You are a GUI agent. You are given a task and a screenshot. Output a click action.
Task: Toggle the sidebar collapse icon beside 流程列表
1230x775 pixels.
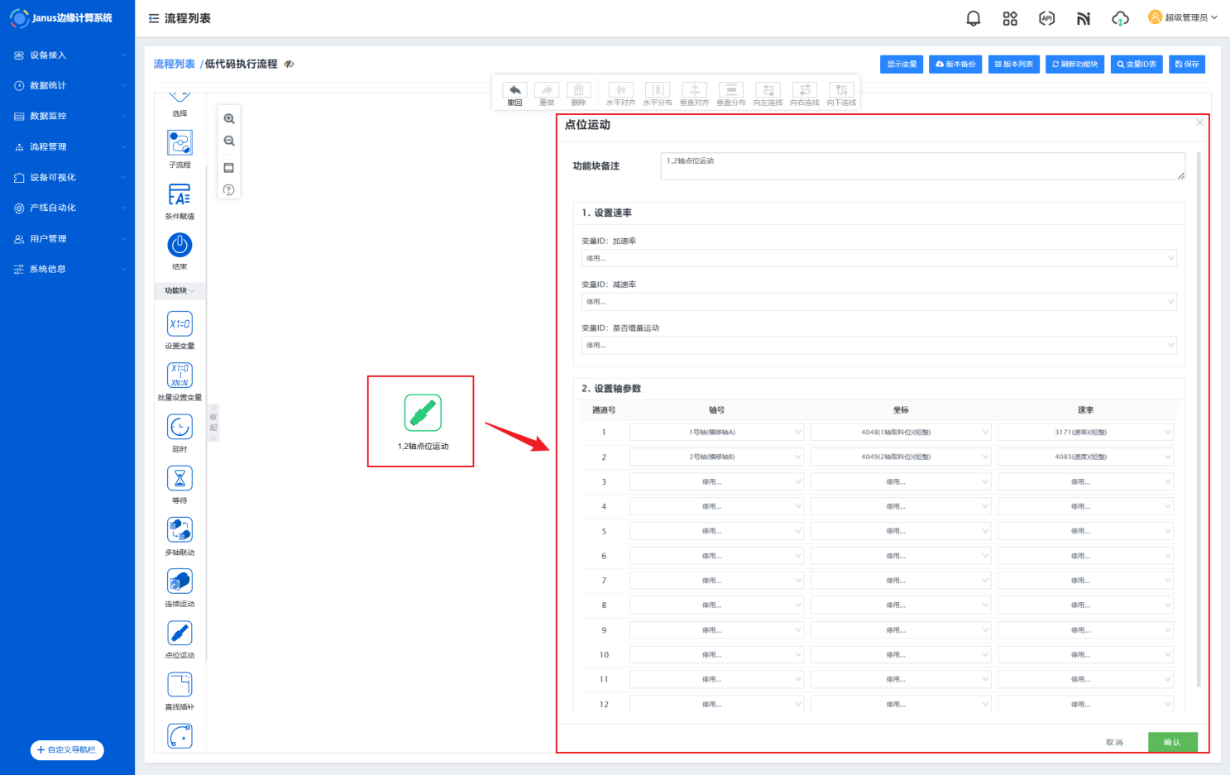(x=154, y=18)
